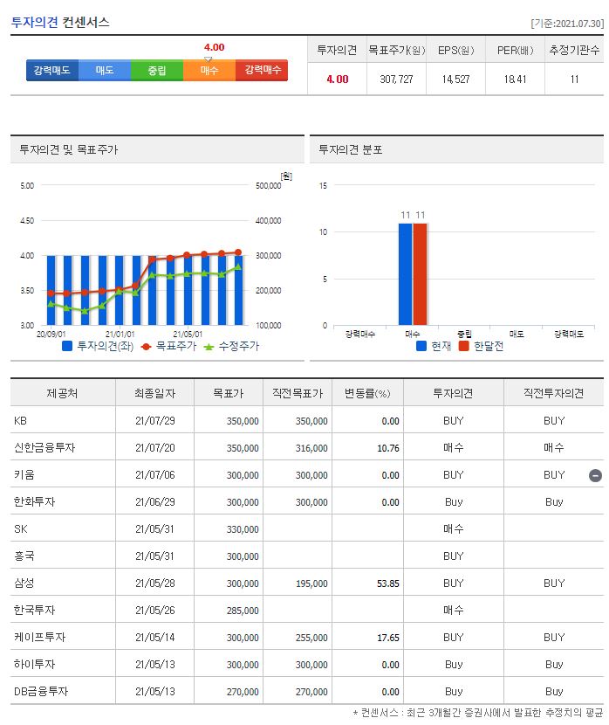Click the 21/01/01 chart axis label

(x=120, y=334)
